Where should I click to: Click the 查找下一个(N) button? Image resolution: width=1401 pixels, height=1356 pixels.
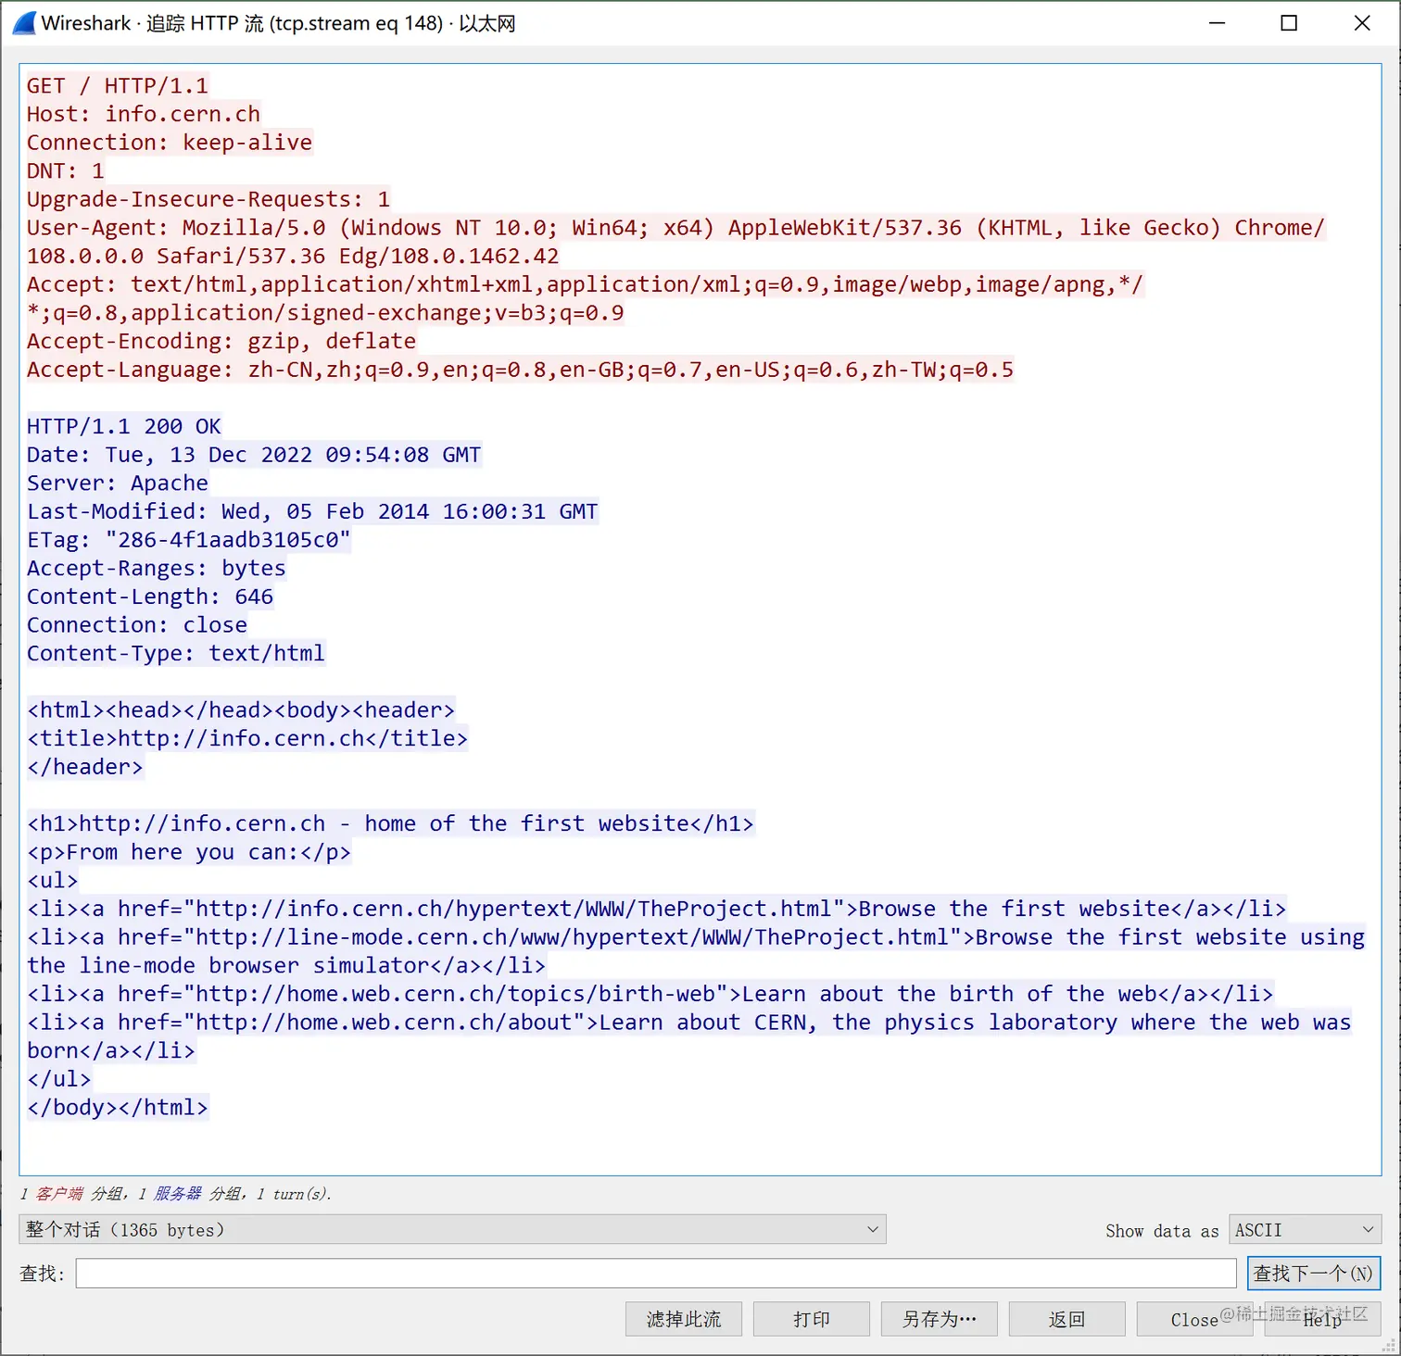click(x=1314, y=1273)
